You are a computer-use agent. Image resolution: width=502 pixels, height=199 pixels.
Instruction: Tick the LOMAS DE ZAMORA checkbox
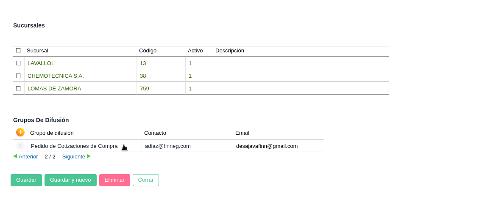tap(18, 89)
